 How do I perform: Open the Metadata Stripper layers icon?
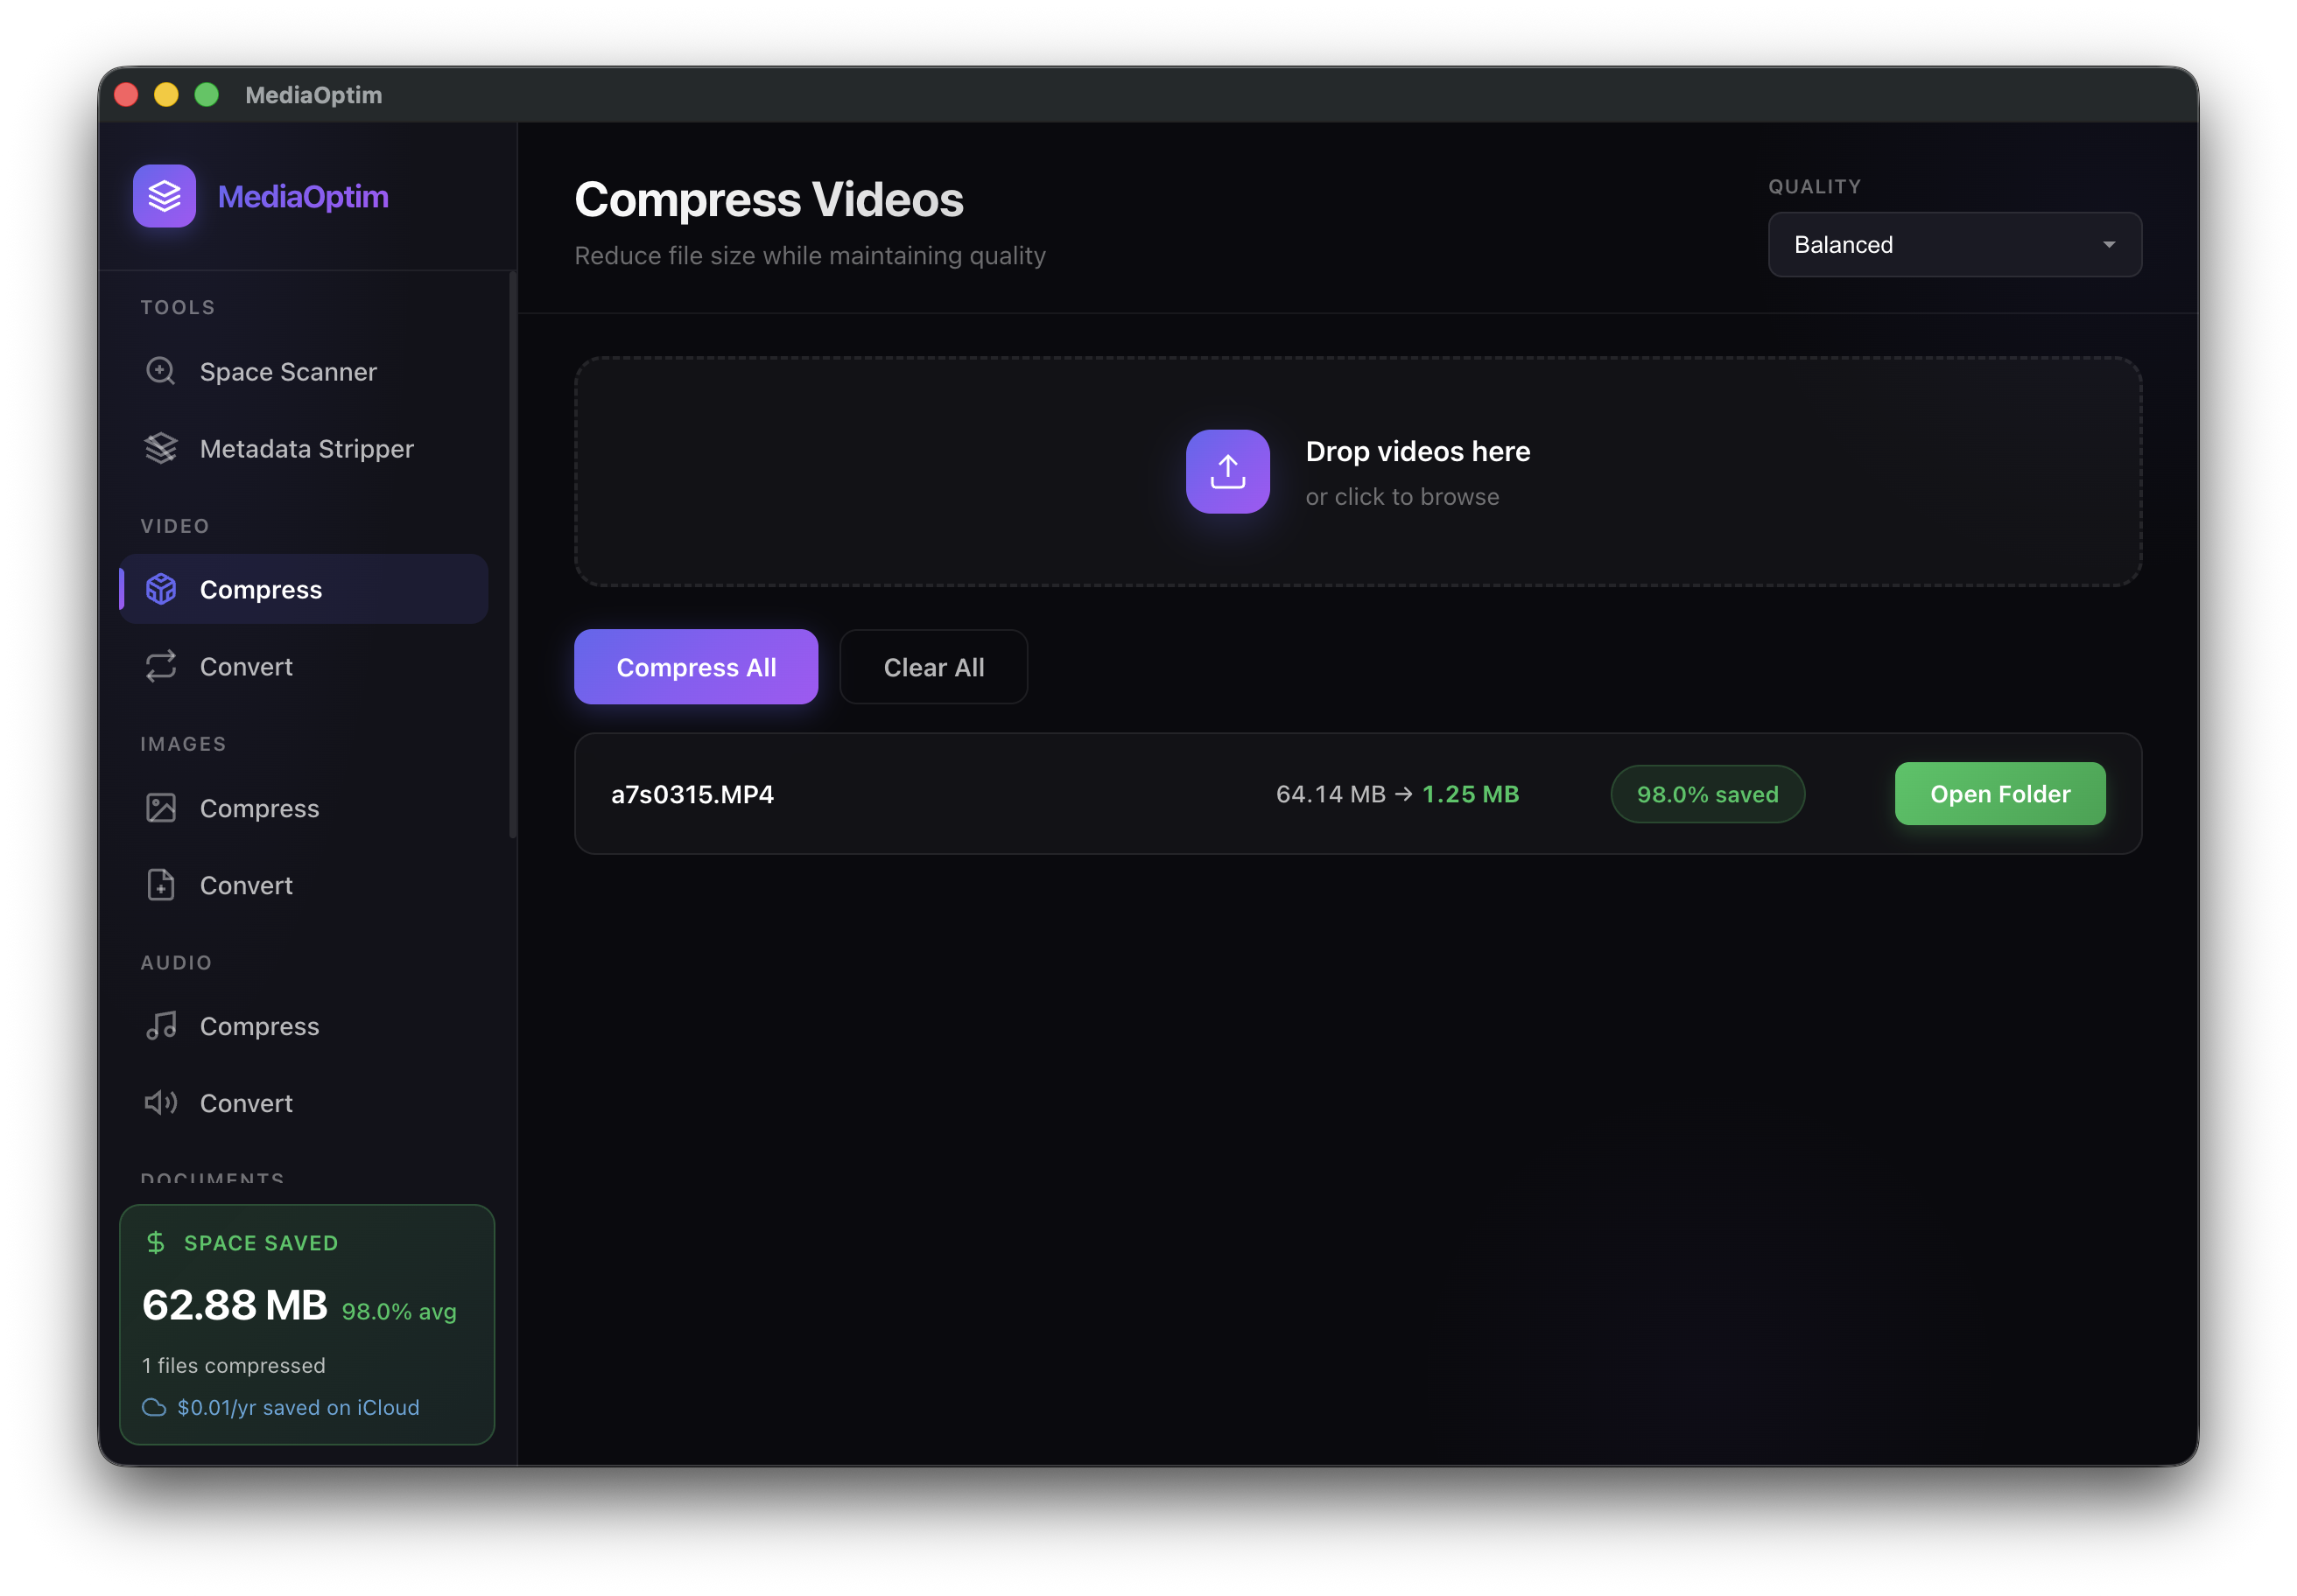162,448
